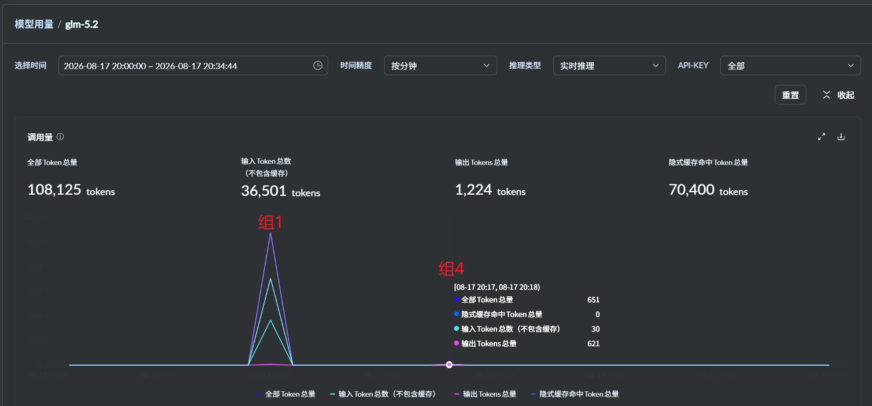Viewport: 872px width, 406px height.
Task: Click the collapse icon beside 收起
Action: (826, 95)
